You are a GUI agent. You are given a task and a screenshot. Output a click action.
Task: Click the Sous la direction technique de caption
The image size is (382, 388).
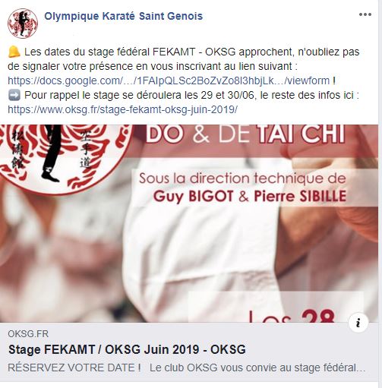point(242,178)
